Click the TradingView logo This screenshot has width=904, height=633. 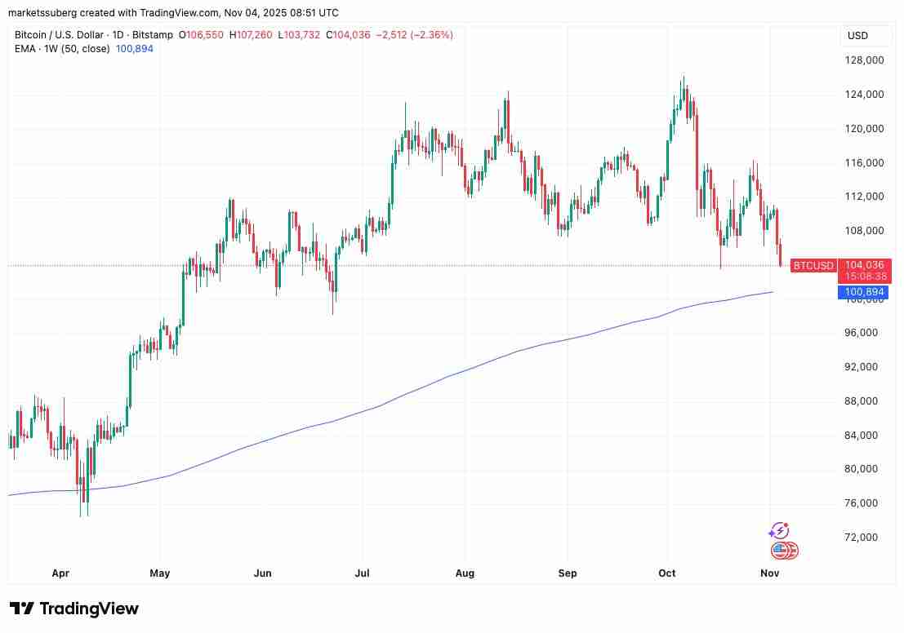(x=74, y=609)
